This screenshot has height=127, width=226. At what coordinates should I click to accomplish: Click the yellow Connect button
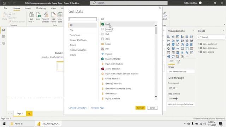click(141, 108)
